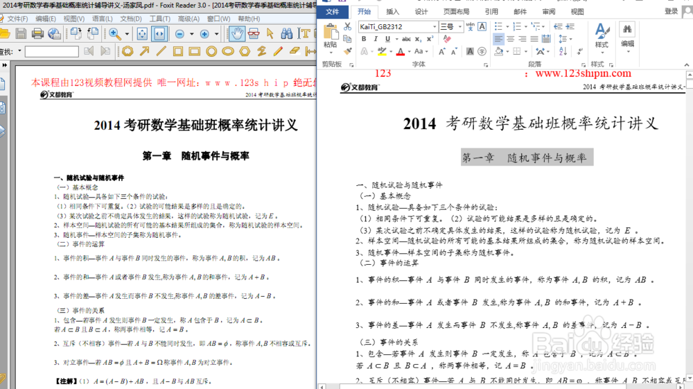Open the 工具(T) menu in Foxit
This screenshot has width=693, height=389.
[159, 19]
